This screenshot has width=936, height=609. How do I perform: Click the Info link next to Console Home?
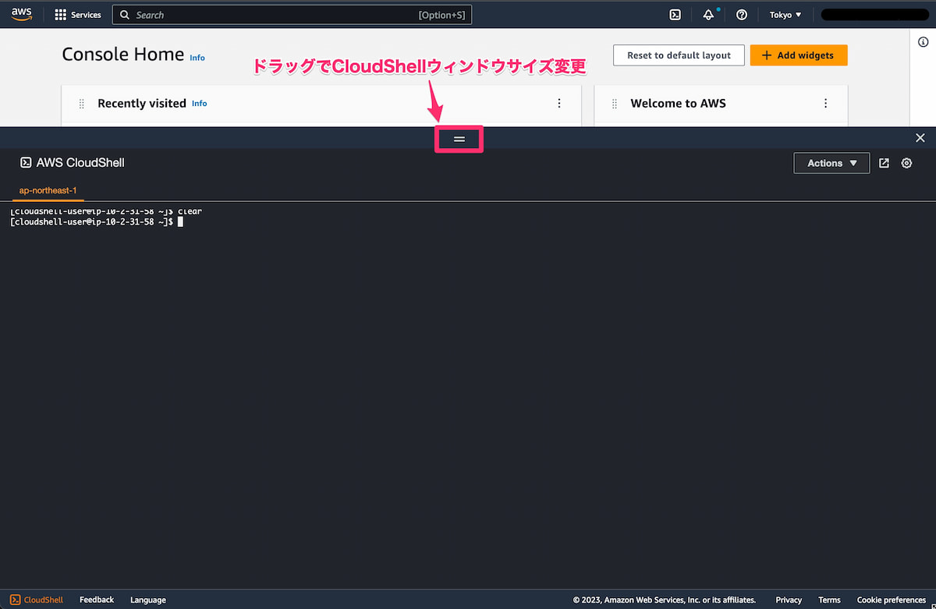197,57
